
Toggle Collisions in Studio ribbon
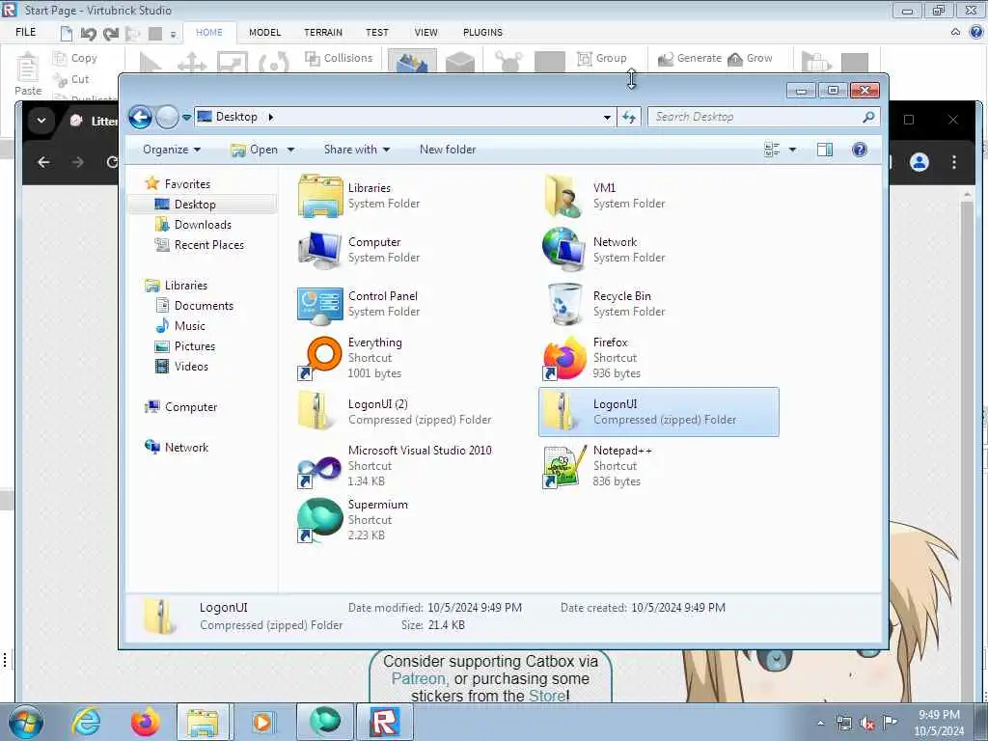[339, 58]
